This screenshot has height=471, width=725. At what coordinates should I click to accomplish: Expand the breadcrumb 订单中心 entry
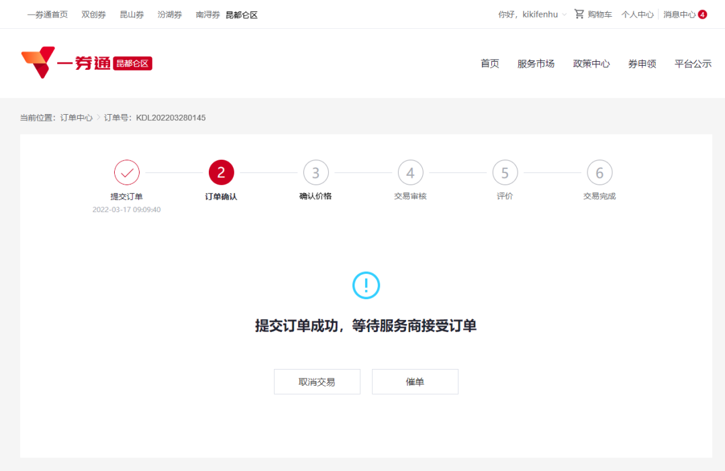click(76, 117)
